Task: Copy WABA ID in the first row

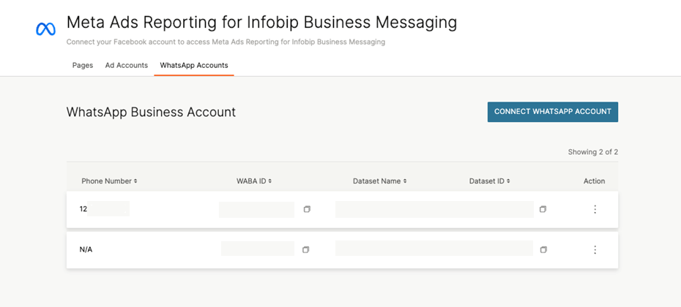Action: pyautogui.click(x=307, y=210)
